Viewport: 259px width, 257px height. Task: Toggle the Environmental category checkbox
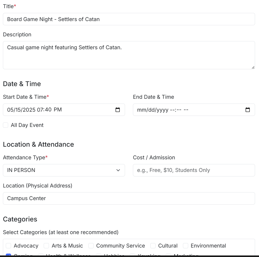[186, 246]
